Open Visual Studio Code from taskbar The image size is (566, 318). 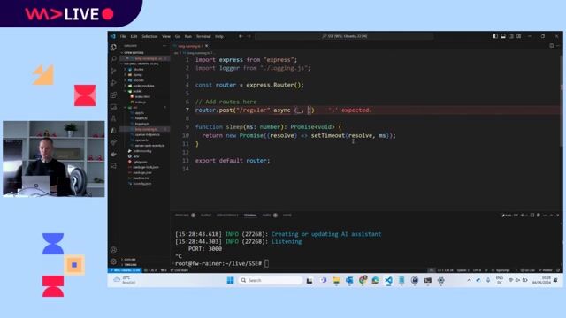[388, 280]
